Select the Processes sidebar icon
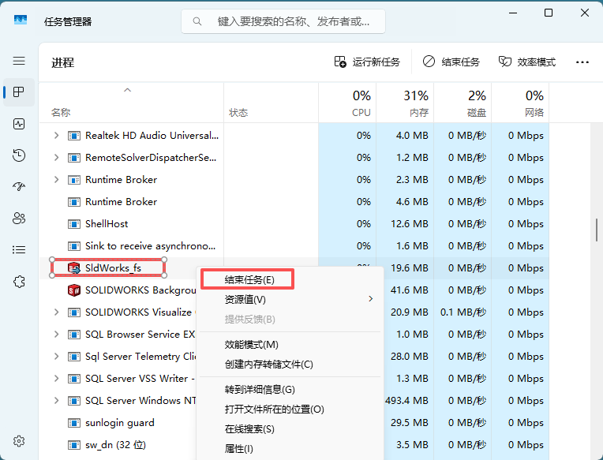The height and width of the screenshot is (460, 603). tap(19, 92)
